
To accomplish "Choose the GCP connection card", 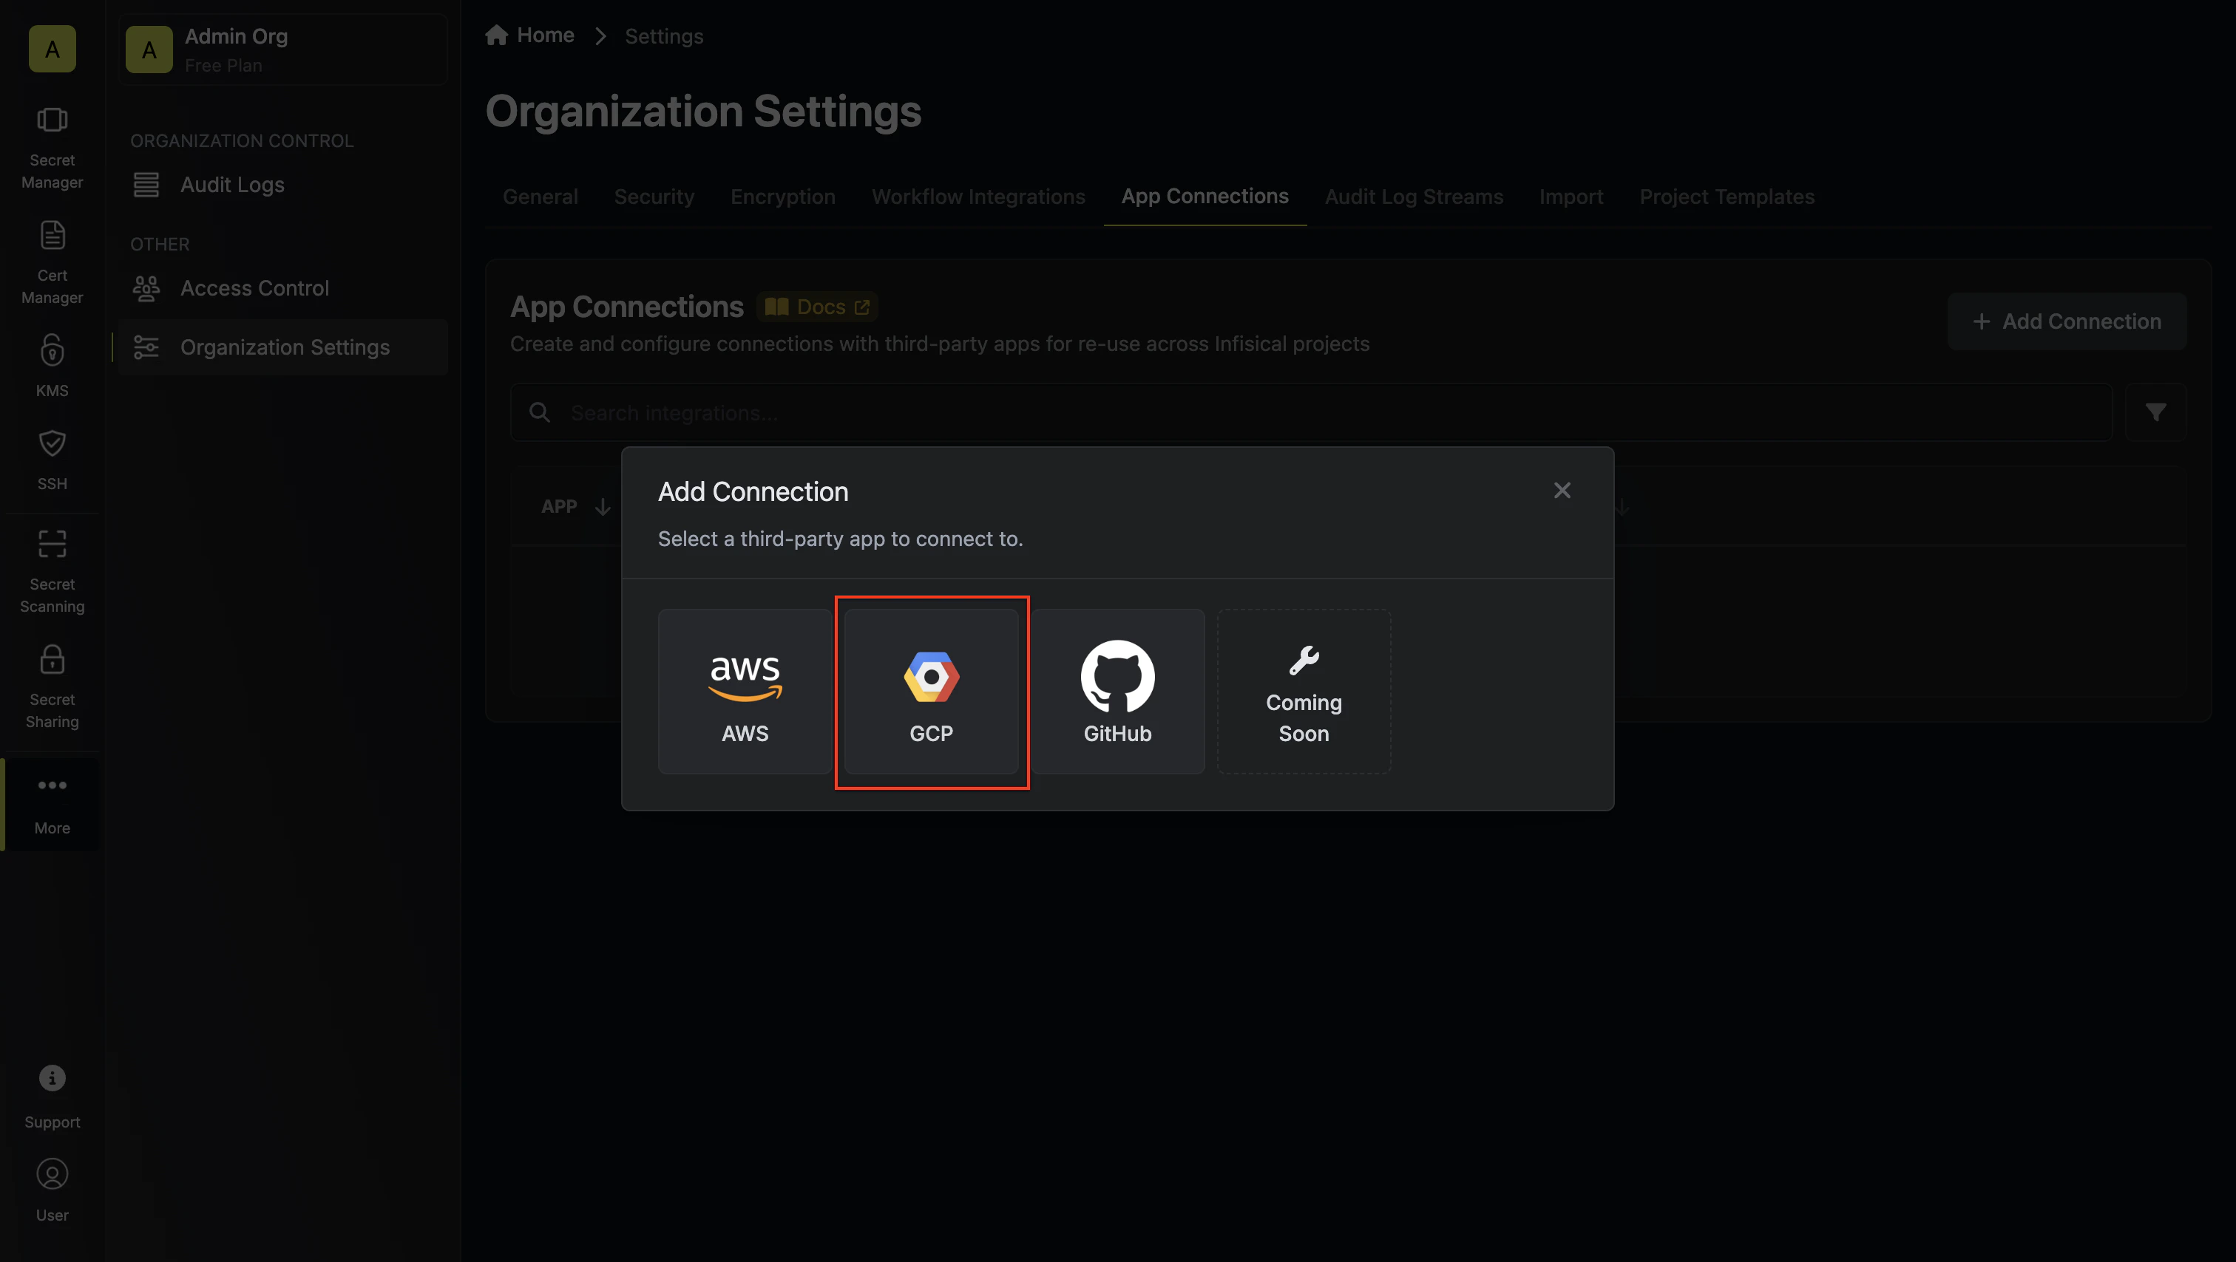I will [x=932, y=692].
